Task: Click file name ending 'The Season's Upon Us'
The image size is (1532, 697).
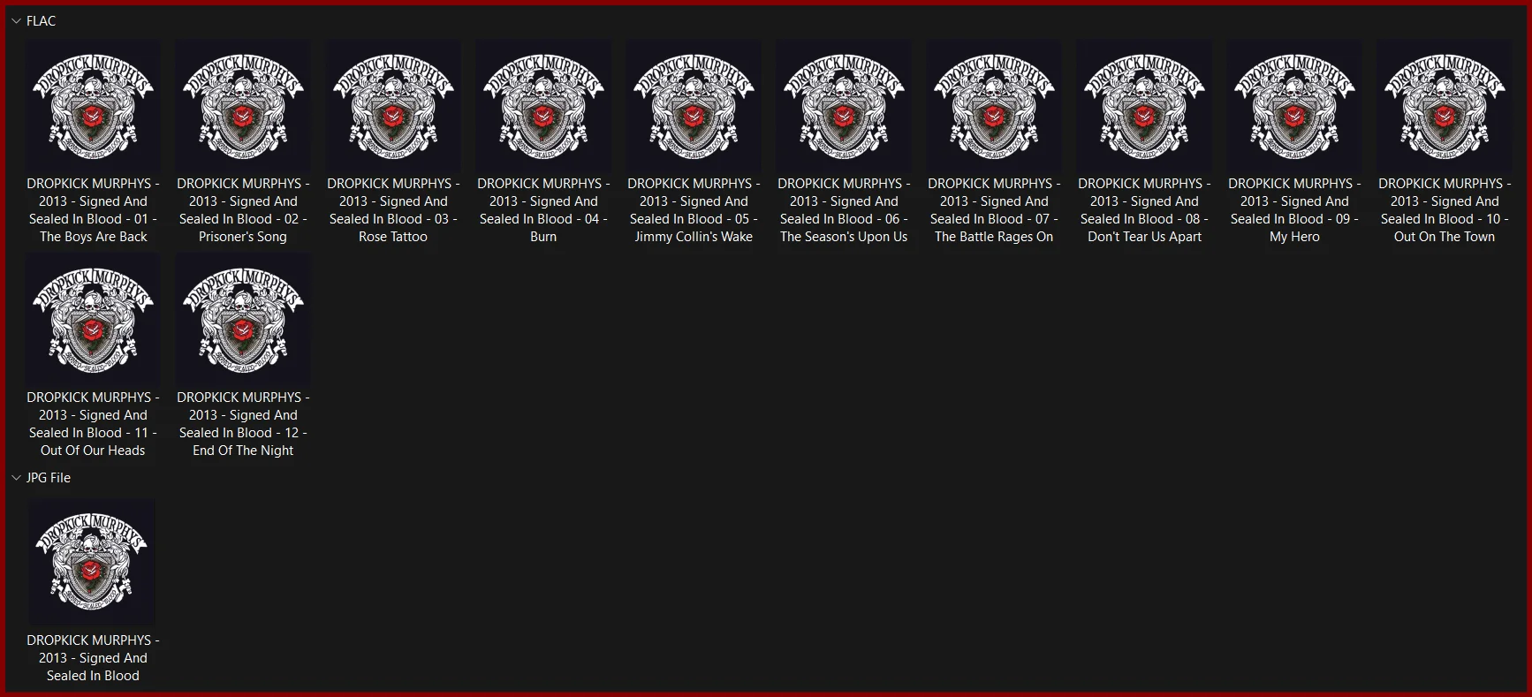Action: pyautogui.click(x=844, y=210)
